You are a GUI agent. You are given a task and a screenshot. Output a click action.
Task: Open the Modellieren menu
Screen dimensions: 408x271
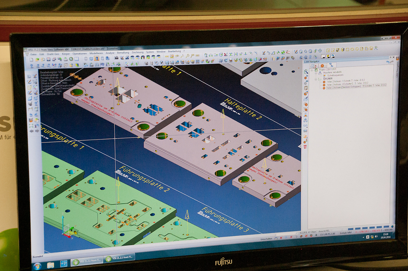coord(96,53)
